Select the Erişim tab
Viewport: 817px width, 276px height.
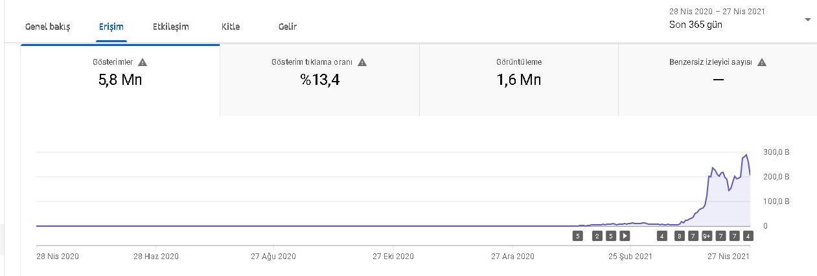pyautogui.click(x=111, y=27)
